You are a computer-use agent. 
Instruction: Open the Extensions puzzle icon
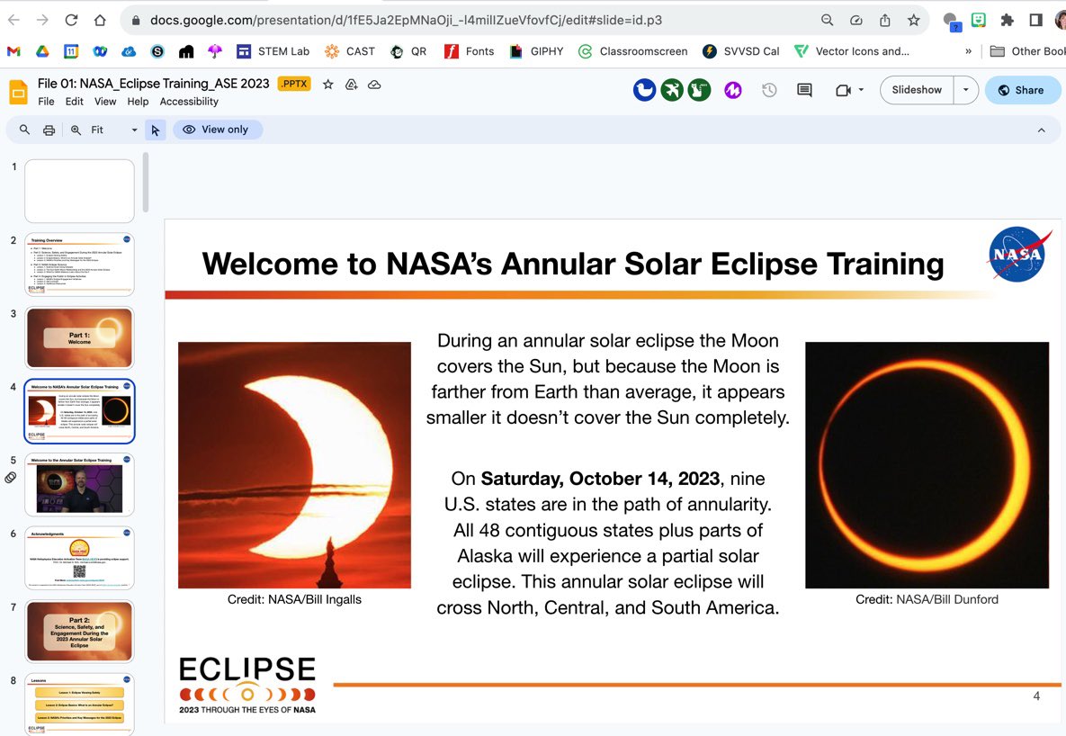(x=1008, y=21)
